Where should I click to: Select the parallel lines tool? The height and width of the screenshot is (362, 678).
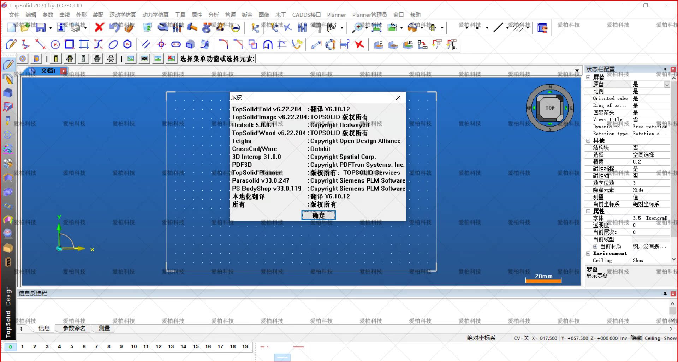coord(146,44)
